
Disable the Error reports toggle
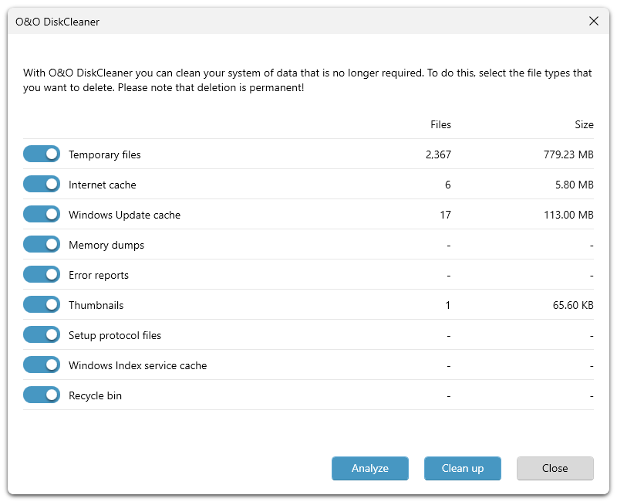tap(42, 275)
